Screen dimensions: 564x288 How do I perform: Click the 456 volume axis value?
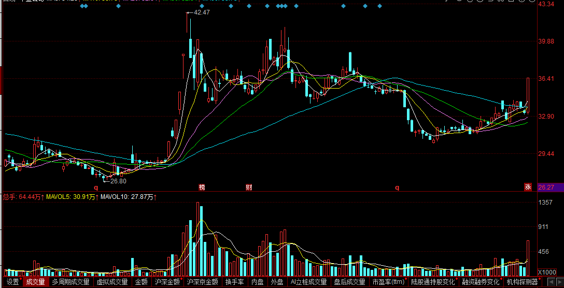click(x=544, y=252)
